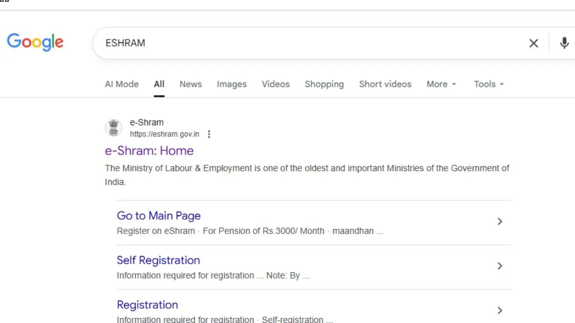Switch to the Images tab

click(x=231, y=84)
